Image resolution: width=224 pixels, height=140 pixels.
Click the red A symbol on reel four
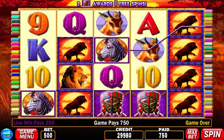pos(149,23)
